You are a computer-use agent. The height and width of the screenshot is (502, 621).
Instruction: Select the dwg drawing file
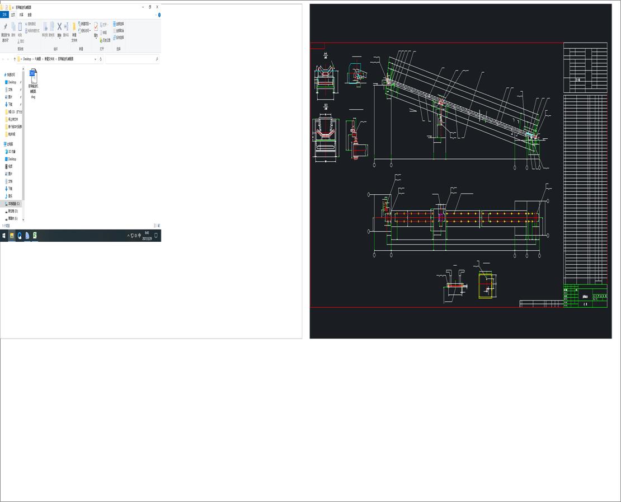[33, 83]
